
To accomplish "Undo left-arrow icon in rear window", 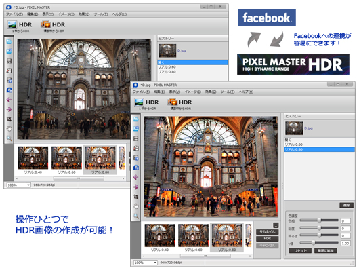I will coord(9,100).
